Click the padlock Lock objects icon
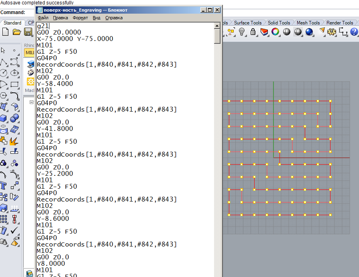Viewport: 359px width, 277px height. click(x=253, y=32)
